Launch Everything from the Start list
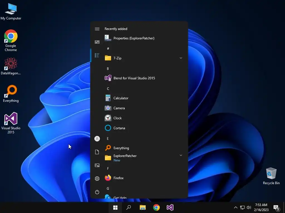Image resolution: width=285 pixels, height=213 pixels. tap(144, 148)
